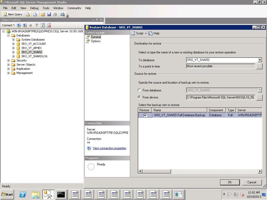Click the Name column header

click(x=179, y=110)
